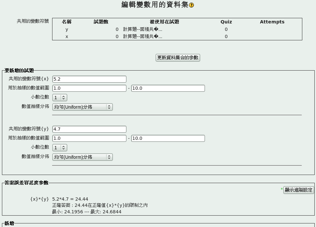Click the Quiz column header
The width and height of the screenshot is (316, 227).
(x=226, y=22)
